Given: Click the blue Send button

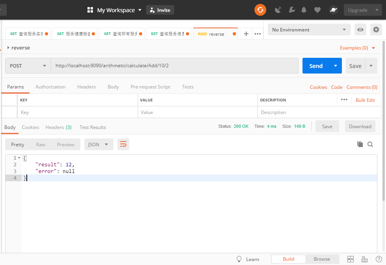Looking at the screenshot, I should click(316, 66).
